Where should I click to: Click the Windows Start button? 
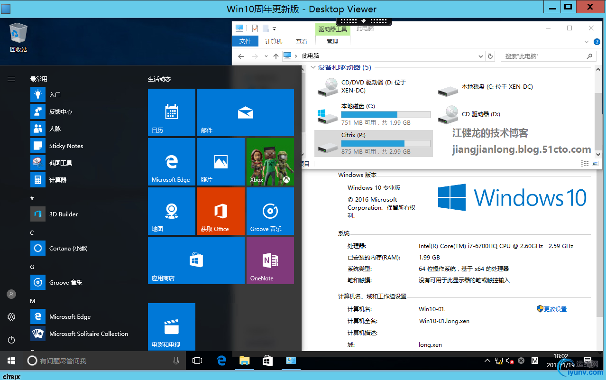(11, 361)
